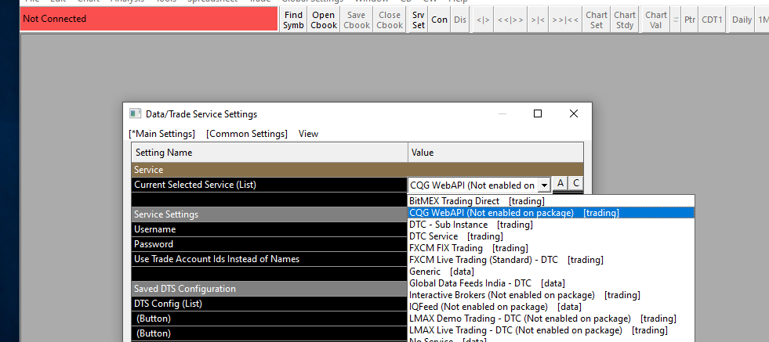Select DTC Service option
The image size is (769, 342).
point(551,236)
